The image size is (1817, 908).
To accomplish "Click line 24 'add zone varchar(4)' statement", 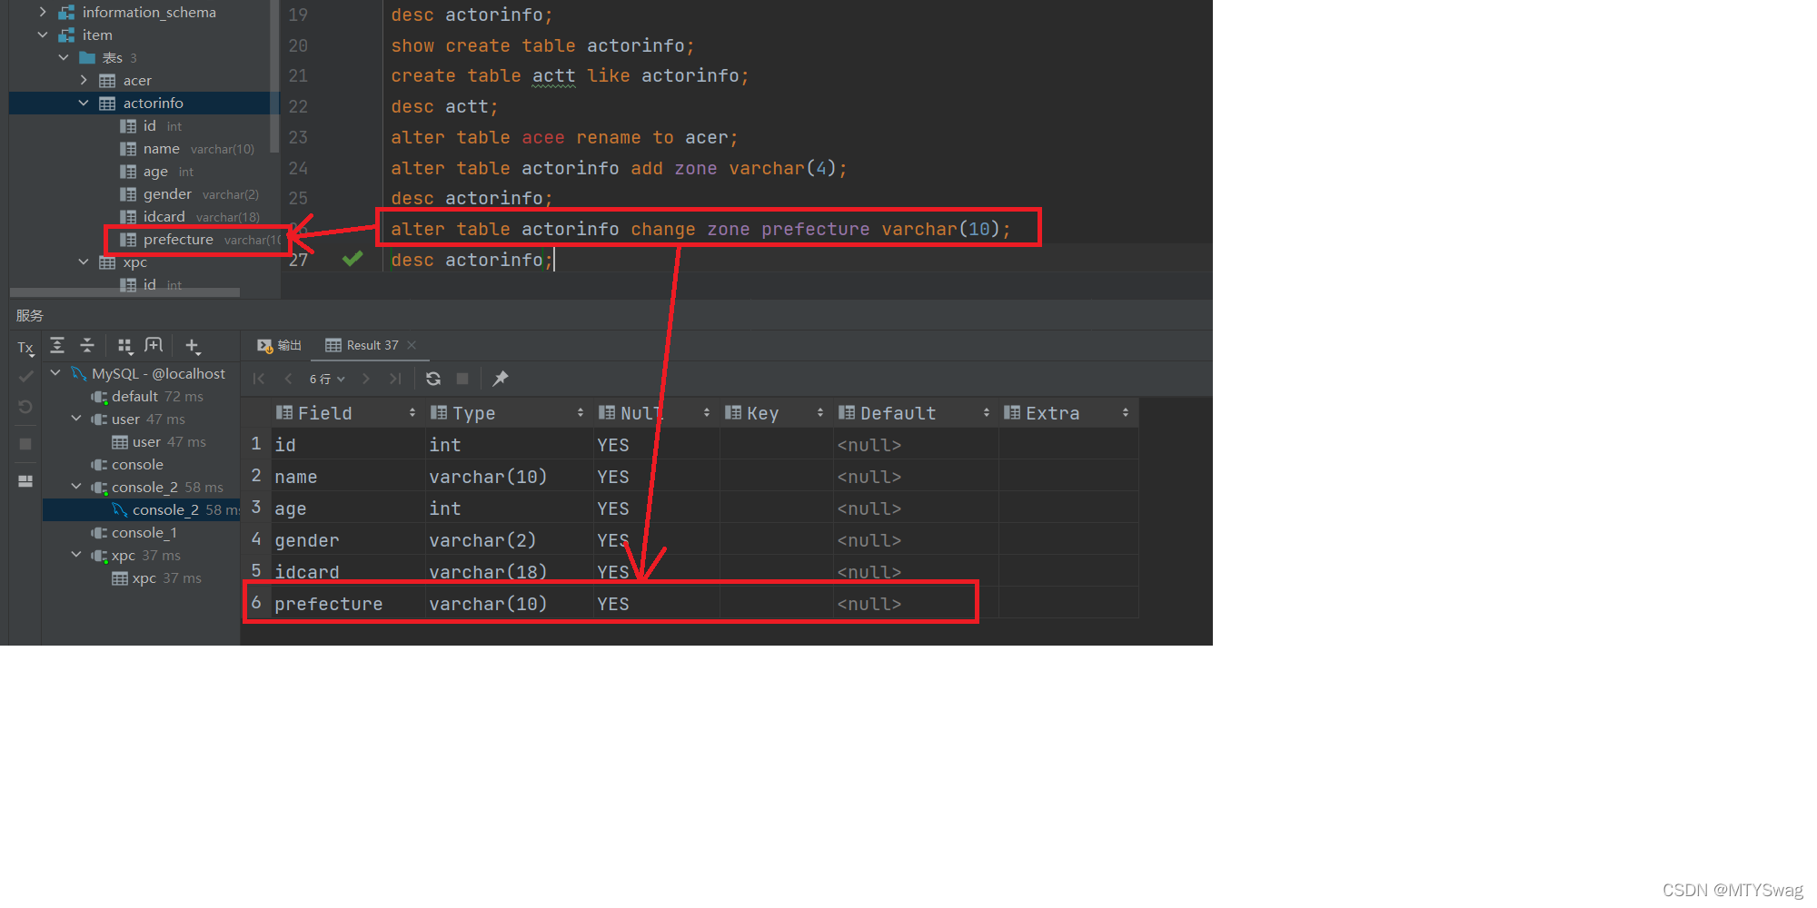I will [x=618, y=168].
